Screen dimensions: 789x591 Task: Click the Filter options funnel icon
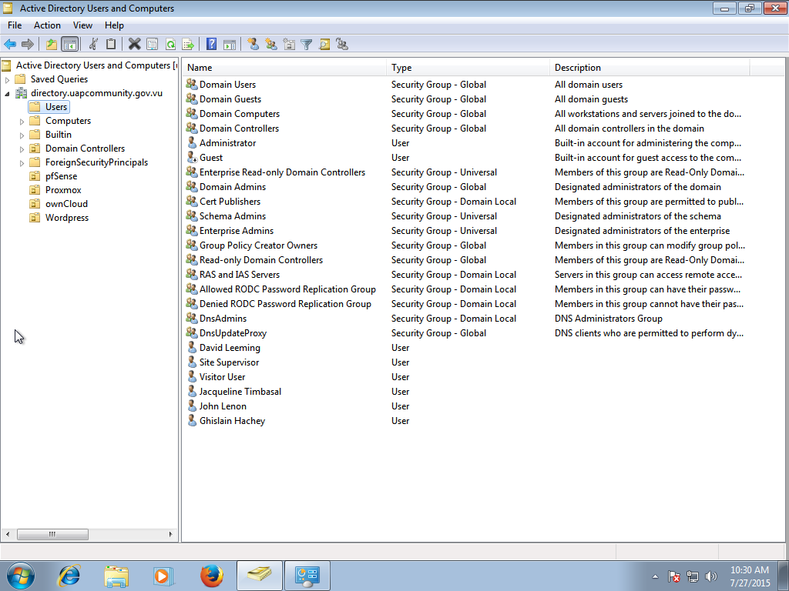[307, 45]
